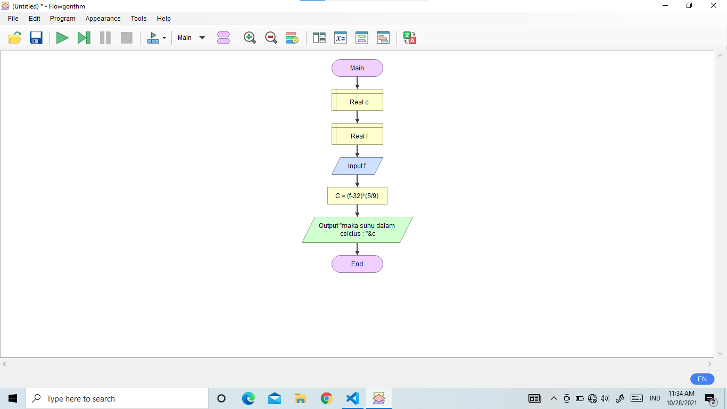The width and height of the screenshot is (727, 409).
Task: Expand the language translation options
Action: [x=409, y=37]
